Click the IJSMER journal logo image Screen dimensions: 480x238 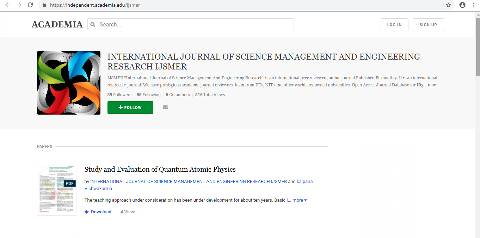(69, 83)
